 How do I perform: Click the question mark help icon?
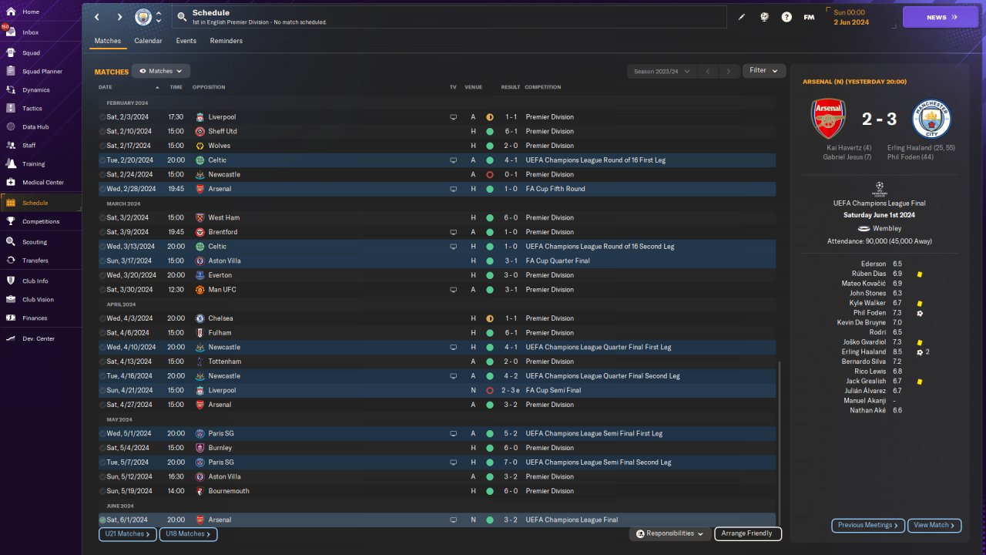(786, 17)
